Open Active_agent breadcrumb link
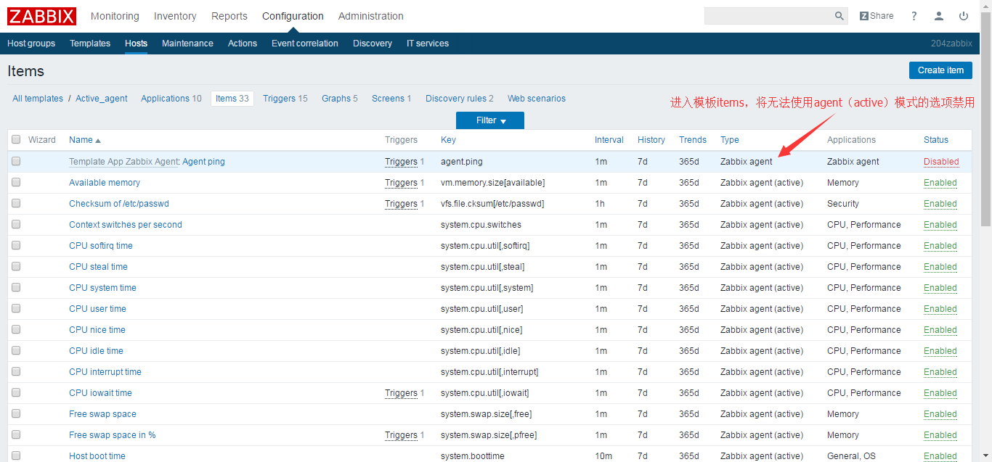This screenshot has width=992, height=462. pyautogui.click(x=102, y=99)
